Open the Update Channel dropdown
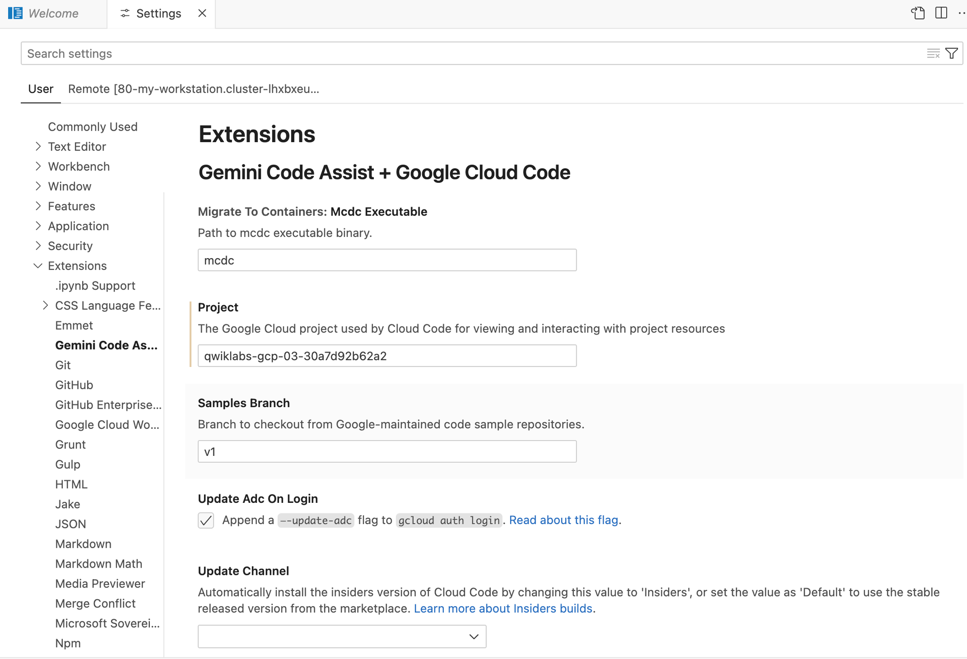 coord(342,636)
